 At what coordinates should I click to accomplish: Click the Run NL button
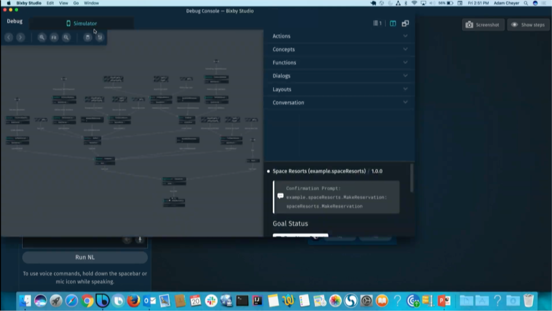85,257
